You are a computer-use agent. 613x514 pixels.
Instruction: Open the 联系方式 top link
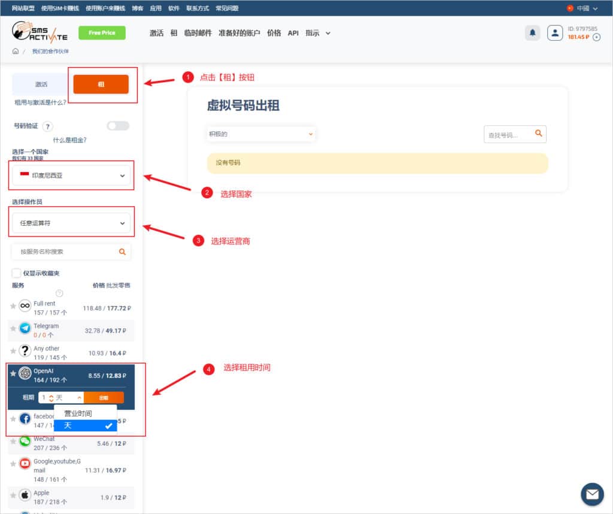(x=198, y=8)
